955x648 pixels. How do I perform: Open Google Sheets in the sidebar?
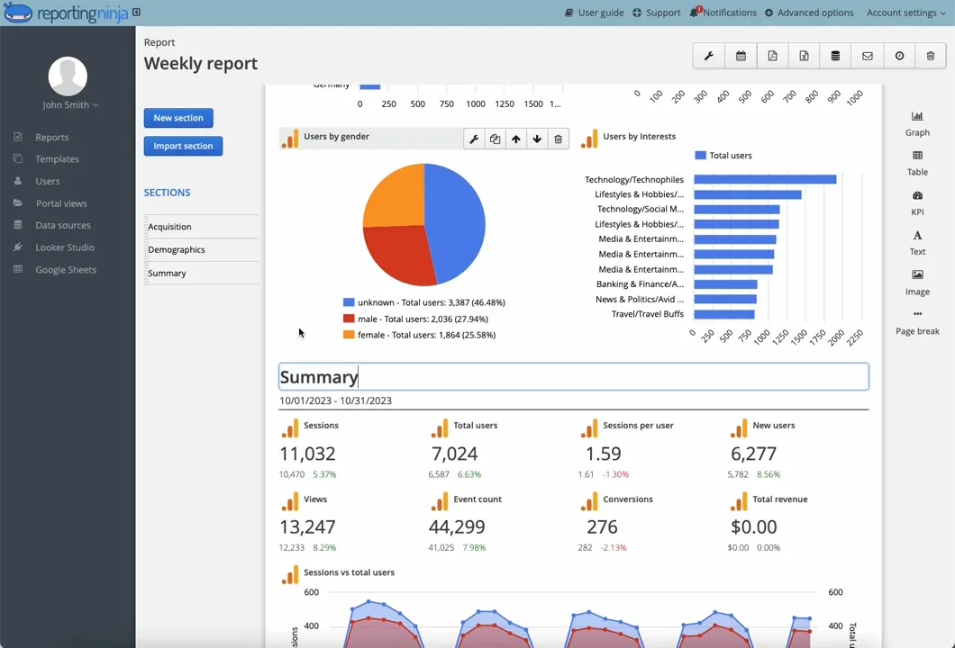66,270
